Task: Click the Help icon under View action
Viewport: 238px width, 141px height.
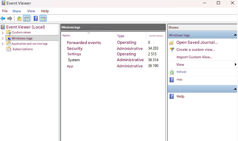Action: pyautogui.click(x=171, y=80)
